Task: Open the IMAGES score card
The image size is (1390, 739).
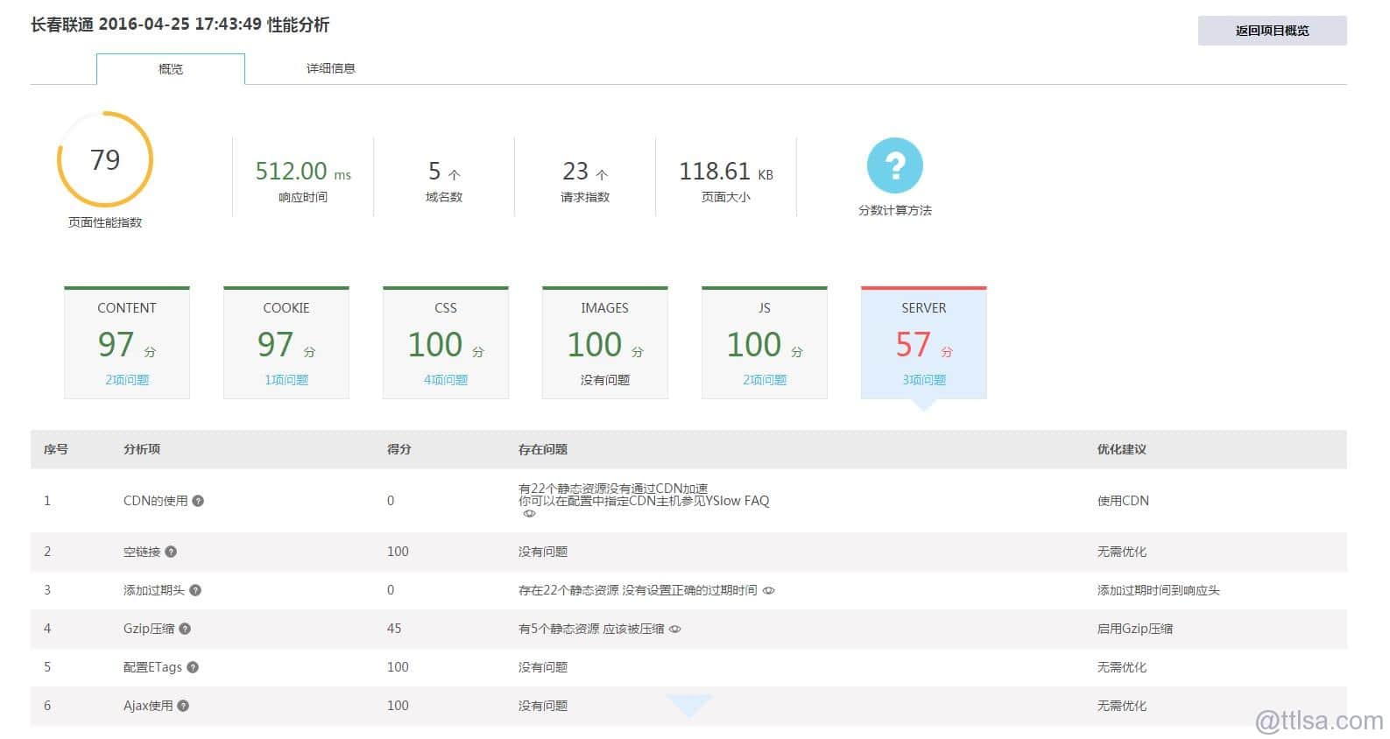Action: coord(605,343)
